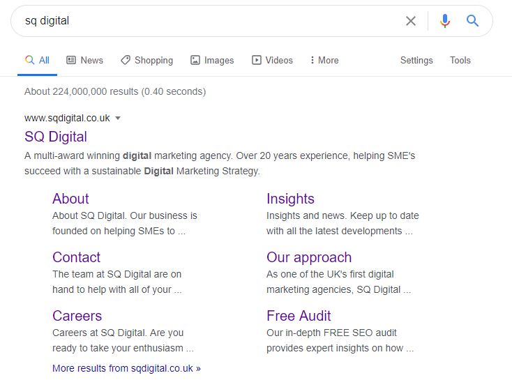Click 'More results from sqdigital.co.uk'
Image resolution: width=512 pixels, height=380 pixels.
coord(126,368)
